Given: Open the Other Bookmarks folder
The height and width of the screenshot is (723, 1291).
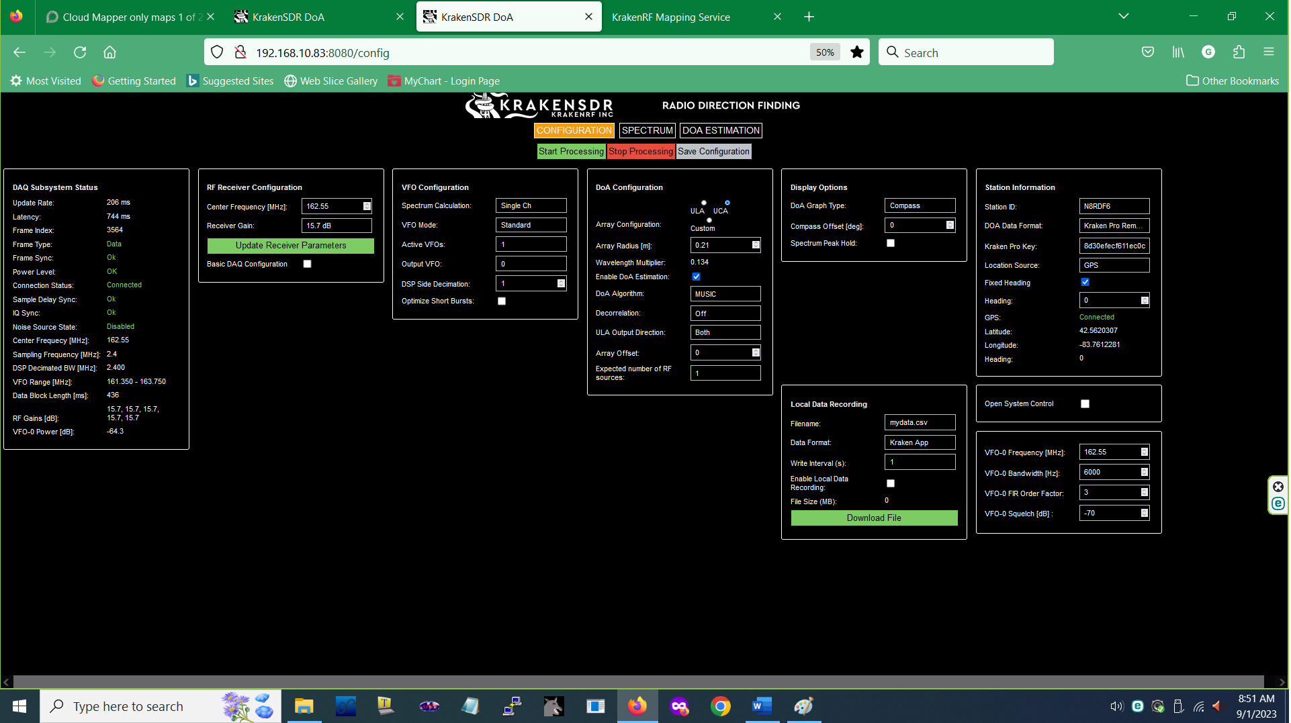Looking at the screenshot, I should [1233, 81].
